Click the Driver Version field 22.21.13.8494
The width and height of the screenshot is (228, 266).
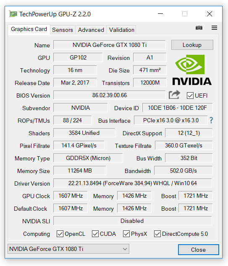pyautogui.click(x=133, y=183)
